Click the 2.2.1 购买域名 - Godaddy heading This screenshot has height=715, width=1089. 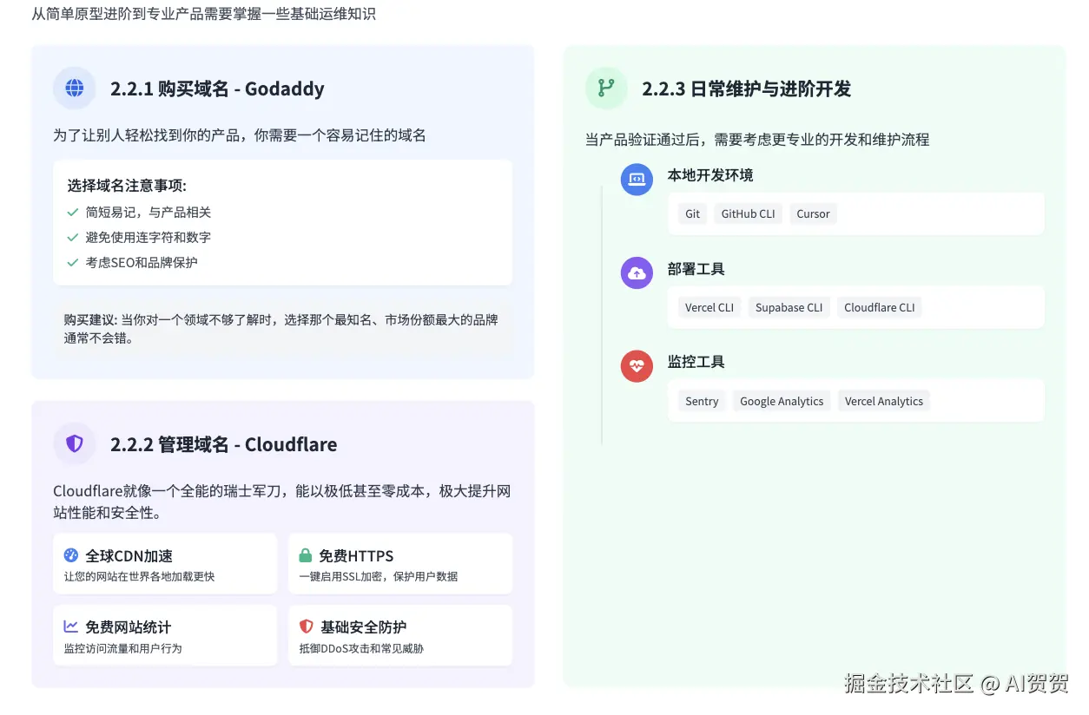(217, 89)
